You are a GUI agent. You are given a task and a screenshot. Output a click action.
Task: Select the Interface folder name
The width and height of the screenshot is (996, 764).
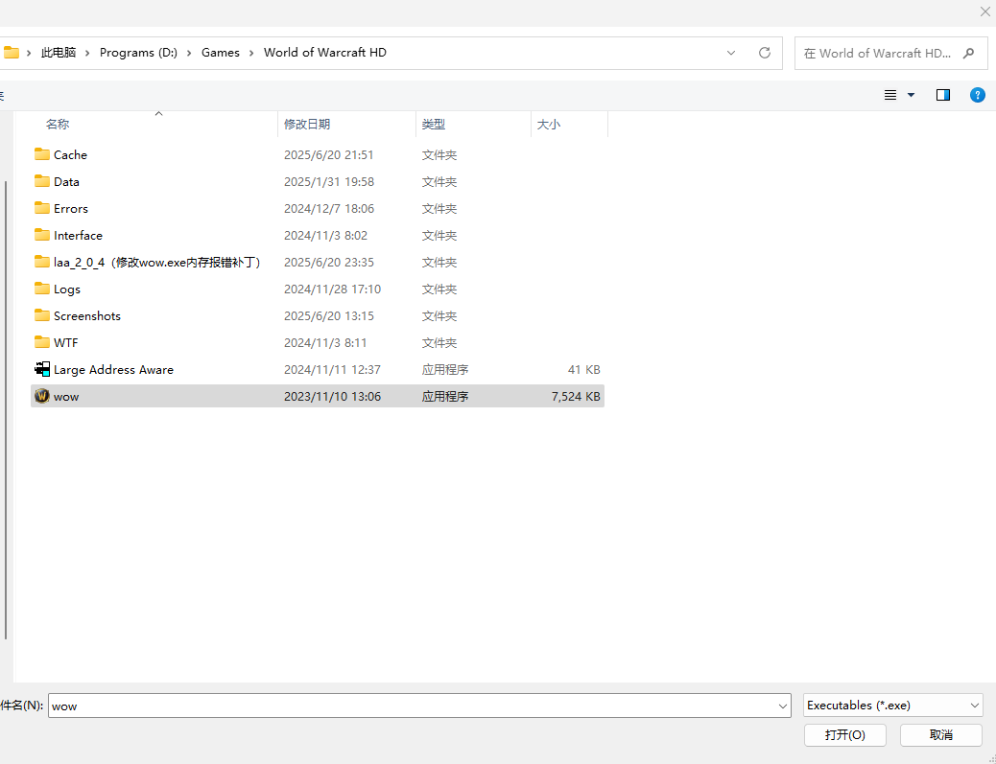click(x=78, y=236)
